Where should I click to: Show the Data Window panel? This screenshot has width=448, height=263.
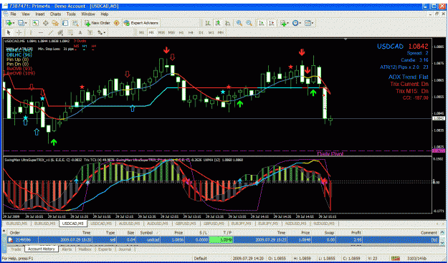(45, 23)
